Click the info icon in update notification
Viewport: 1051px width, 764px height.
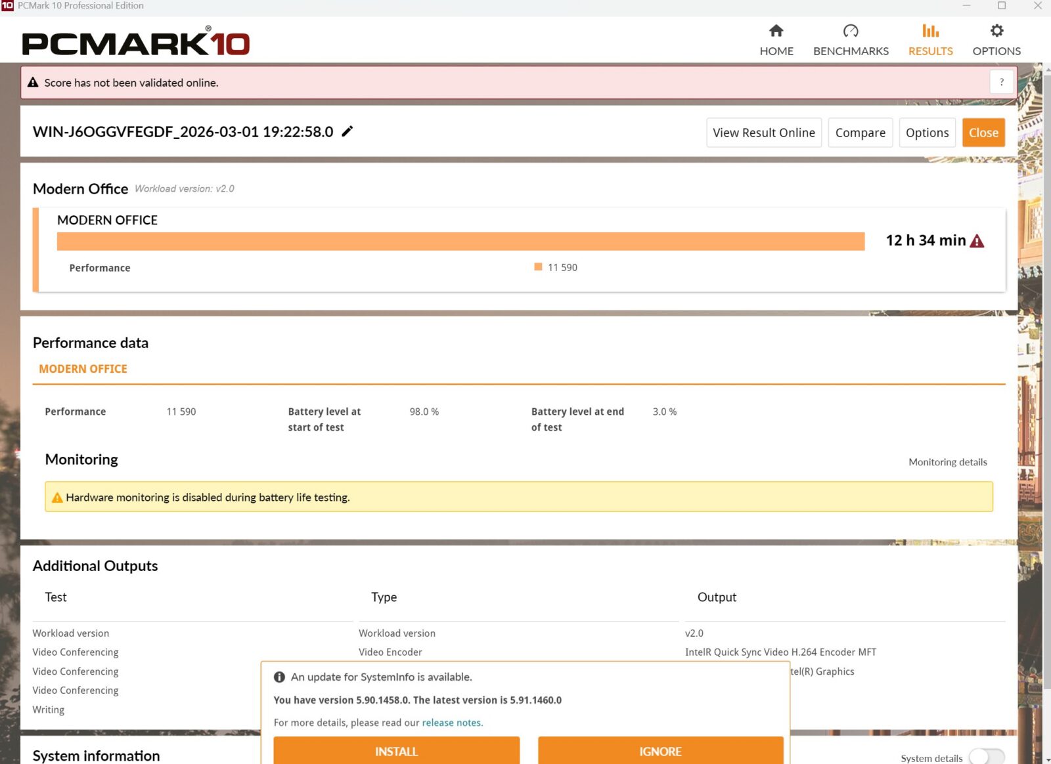pos(279,677)
